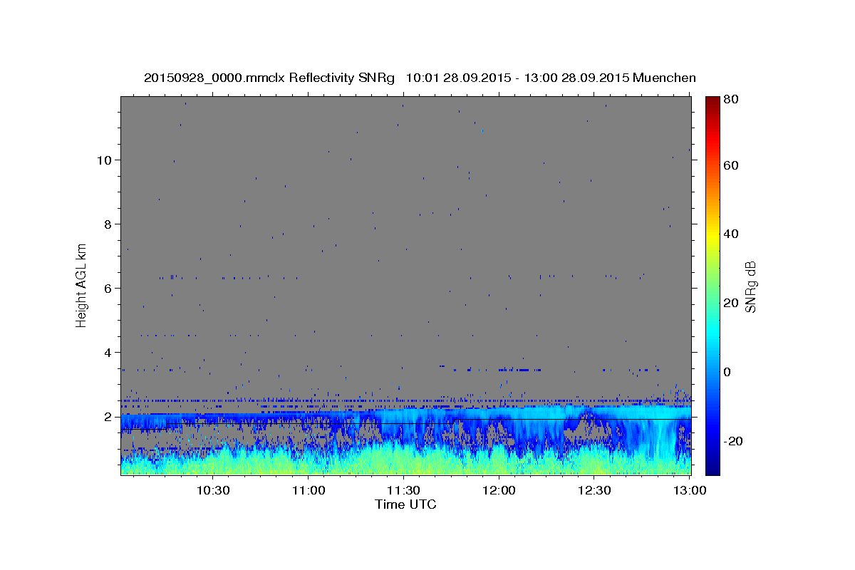Click the plot title text '20150928_0000.mmclx Reflectivity SNRg'

[x=269, y=78]
